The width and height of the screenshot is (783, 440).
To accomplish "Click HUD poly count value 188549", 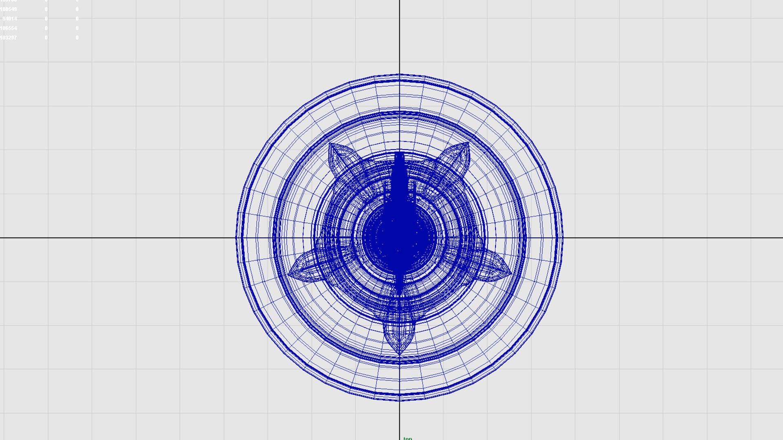I will pos(9,9).
